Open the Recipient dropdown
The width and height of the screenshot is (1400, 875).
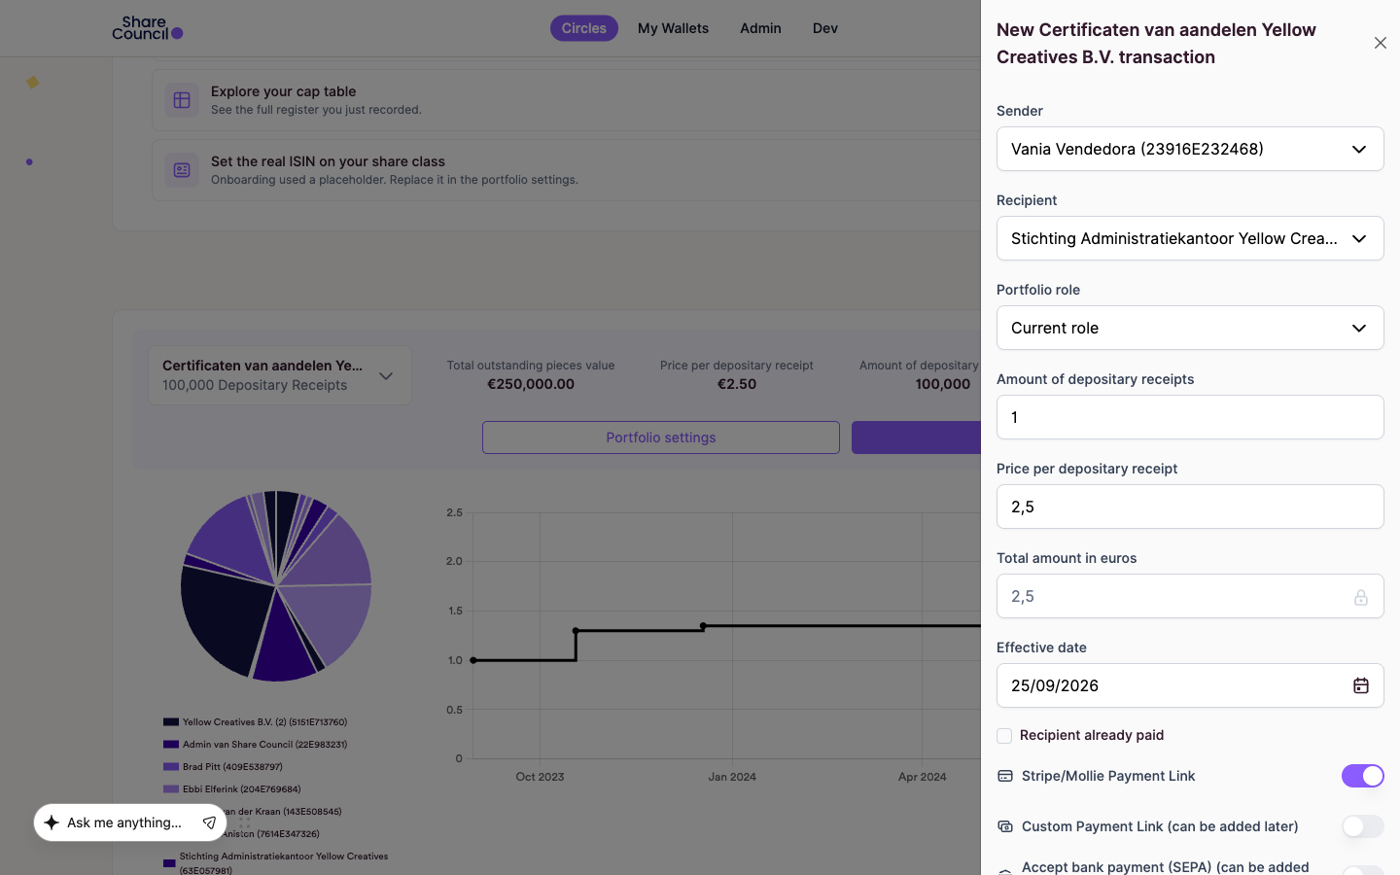point(1190,238)
